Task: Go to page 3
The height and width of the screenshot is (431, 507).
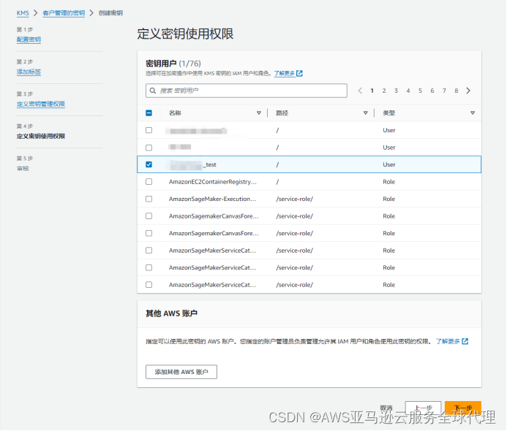Action: point(396,91)
